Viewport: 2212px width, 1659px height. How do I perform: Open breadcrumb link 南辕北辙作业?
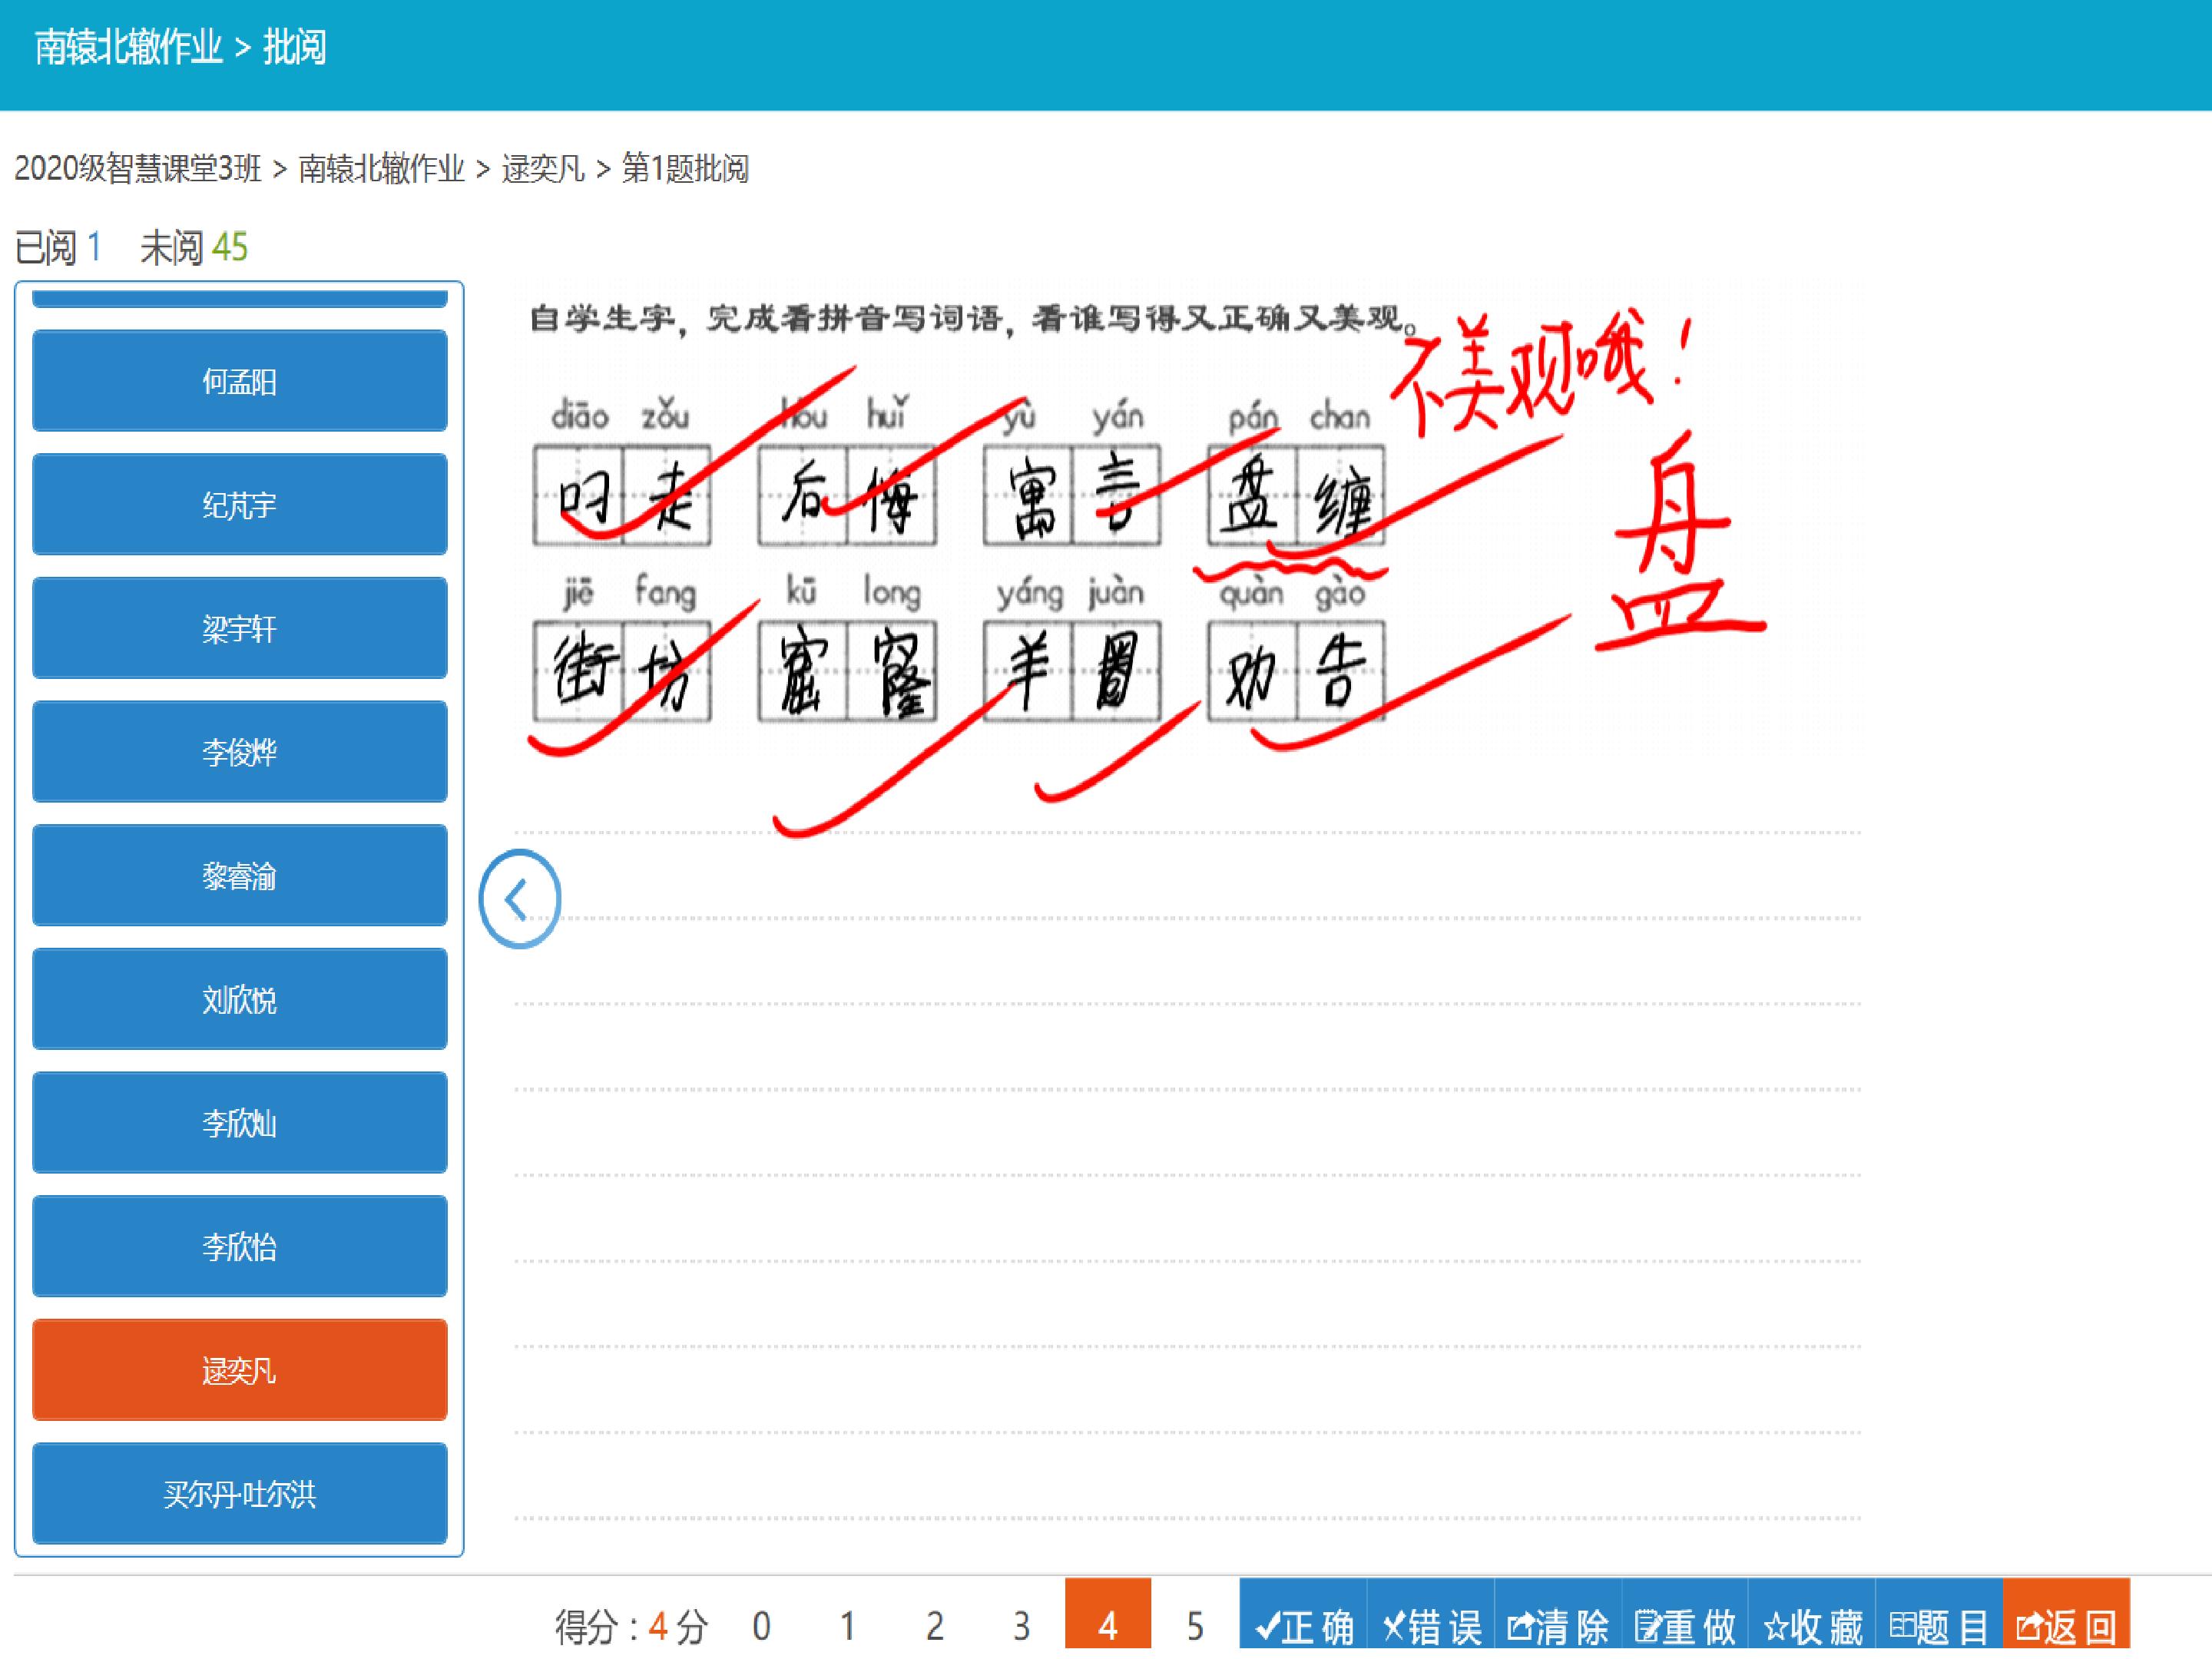point(381,168)
